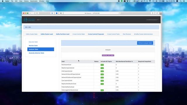Viewport: 187px width, 105px height.
Task: Open volume control in menu bar
Action: tap(157, 1)
